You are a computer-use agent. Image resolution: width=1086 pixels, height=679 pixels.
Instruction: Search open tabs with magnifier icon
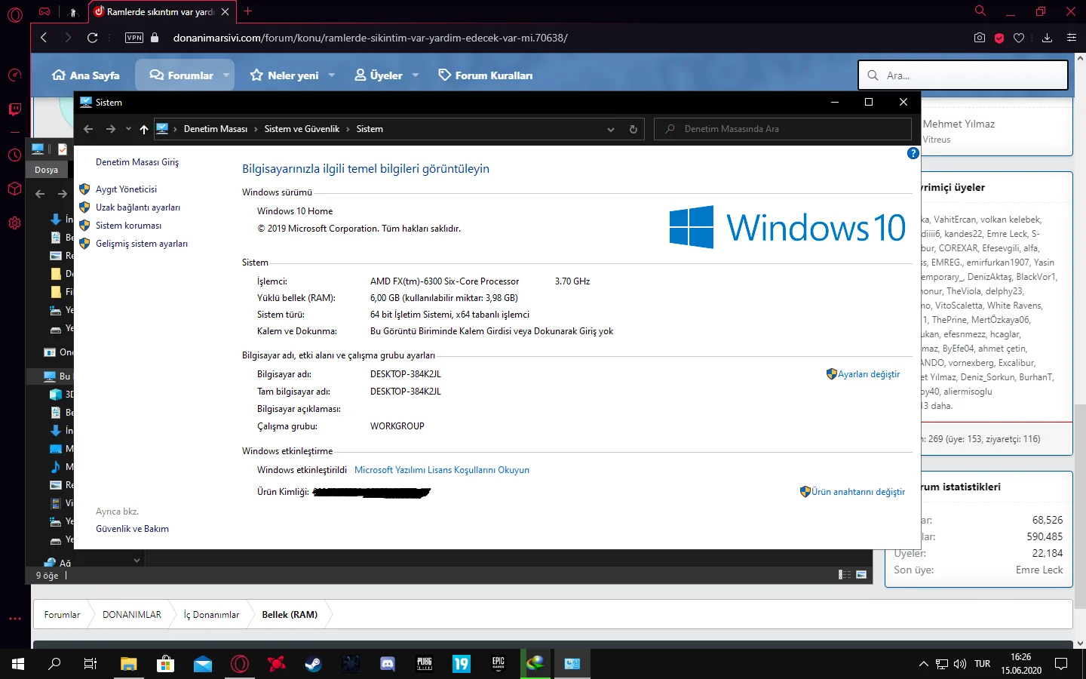point(980,11)
